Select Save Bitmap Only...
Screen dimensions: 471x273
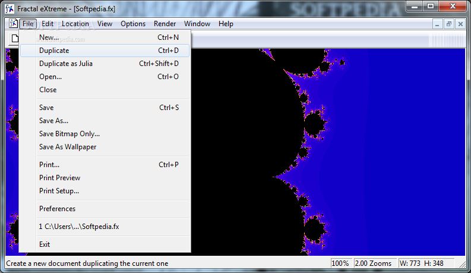105,134
